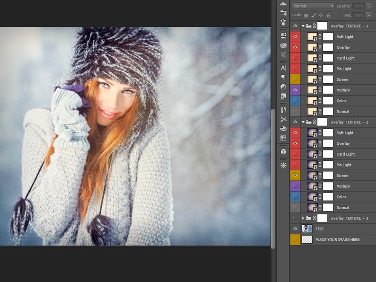This screenshot has width=376, height=282.
Task: Open the History panel icon
Action: click(x=283, y=110)
